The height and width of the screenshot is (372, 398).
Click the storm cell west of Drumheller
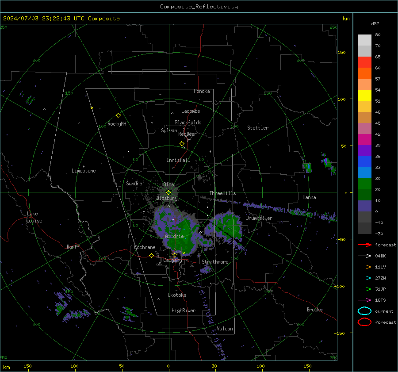[227, 227]
